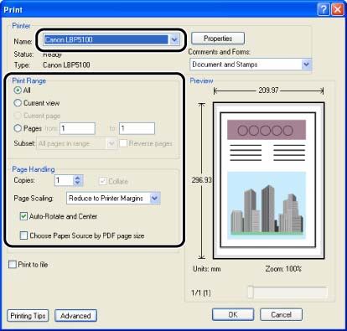Select the All print range option

18,91
